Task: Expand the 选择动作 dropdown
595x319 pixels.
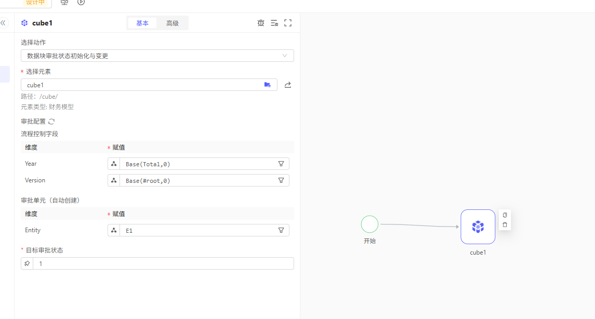Action: coord(284,56)
